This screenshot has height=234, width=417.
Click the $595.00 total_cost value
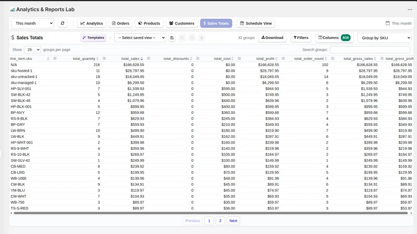click(228, 88)
